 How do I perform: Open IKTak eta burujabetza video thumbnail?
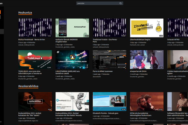[147, 101]
